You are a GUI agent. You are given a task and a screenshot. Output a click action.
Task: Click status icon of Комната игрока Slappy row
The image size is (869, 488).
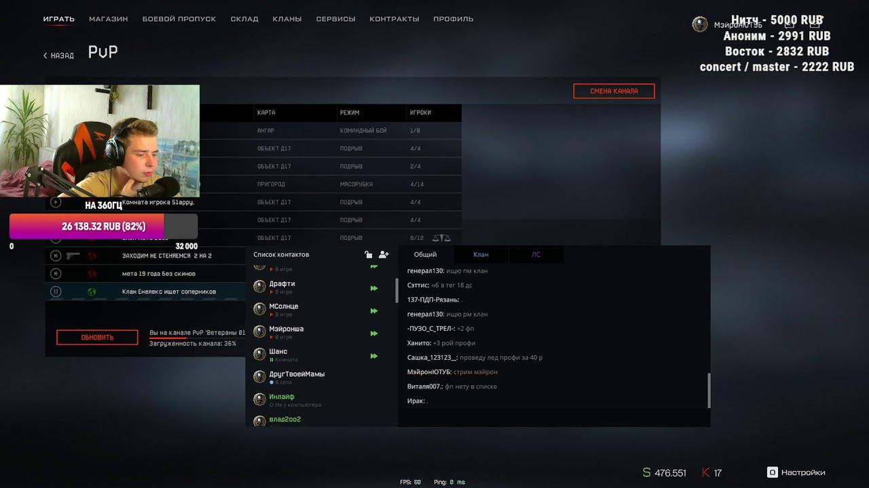56,202
